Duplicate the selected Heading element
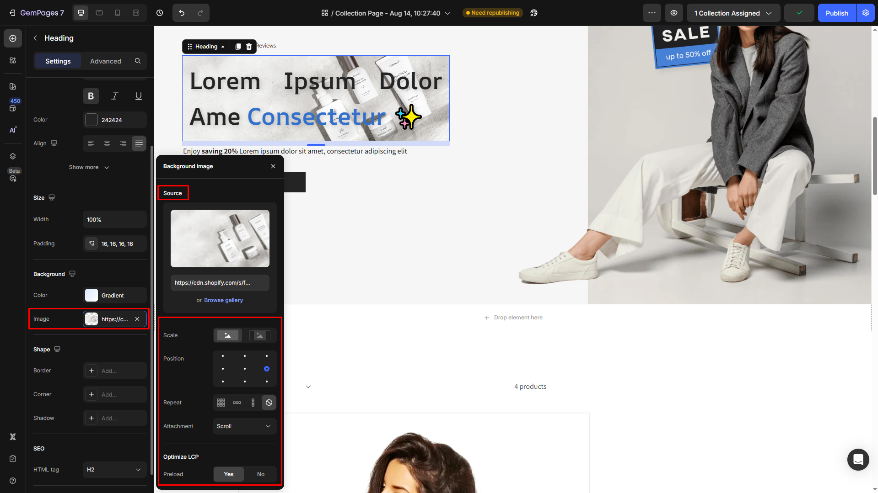 pyautogui.click(x=238, y=47)
